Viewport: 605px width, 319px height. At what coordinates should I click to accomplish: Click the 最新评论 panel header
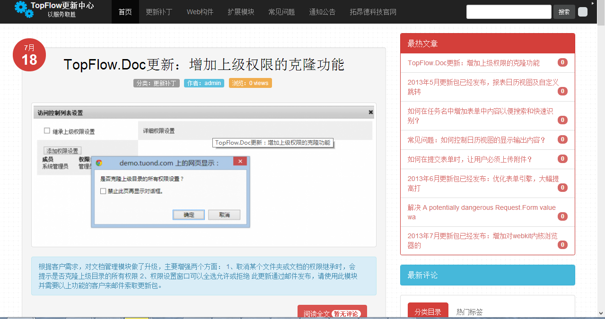pyautogui.click(x=488, y=275)
